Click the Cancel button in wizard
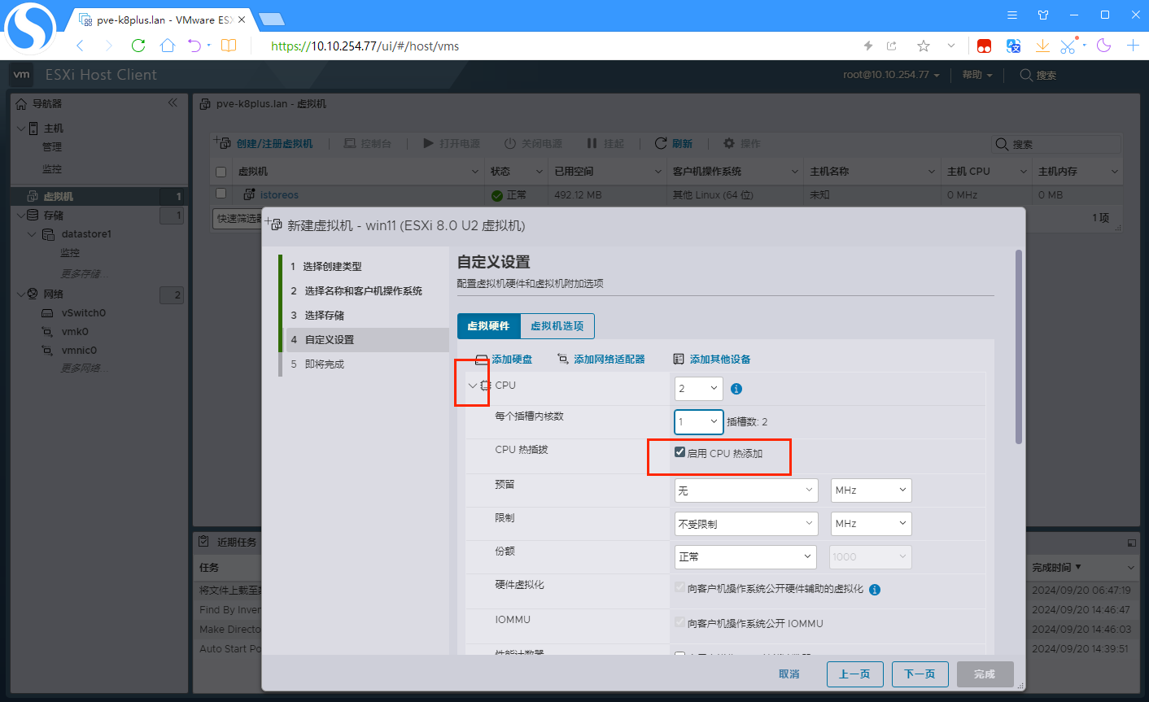The width and height of the screenshot is (1149, 702). pos(789,674)
